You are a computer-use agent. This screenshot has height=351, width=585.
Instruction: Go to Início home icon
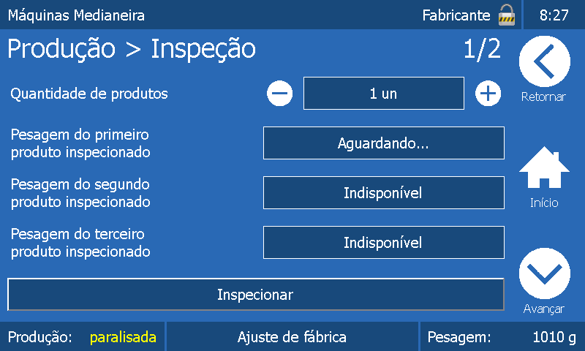[x=544, y=167]
